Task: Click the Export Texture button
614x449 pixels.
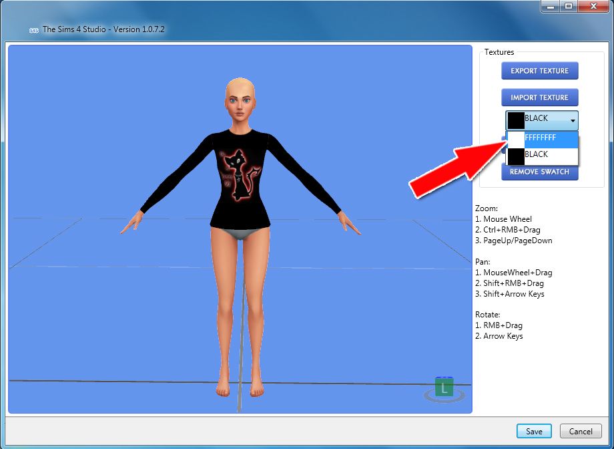Action: point(540,71)
